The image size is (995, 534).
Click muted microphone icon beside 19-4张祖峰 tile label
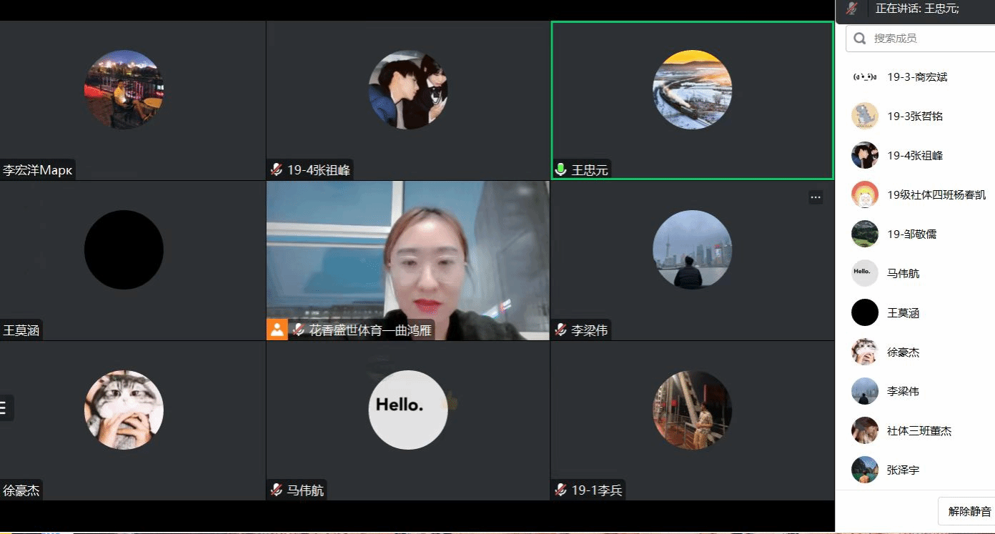pyautogui.click(x=277, y=170)
